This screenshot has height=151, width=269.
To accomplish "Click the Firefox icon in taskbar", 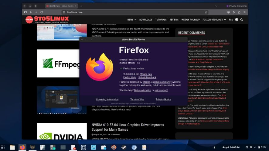I will 22,147.
